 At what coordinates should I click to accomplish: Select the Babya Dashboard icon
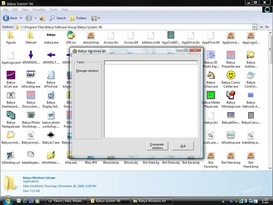(x=11, y=95)
